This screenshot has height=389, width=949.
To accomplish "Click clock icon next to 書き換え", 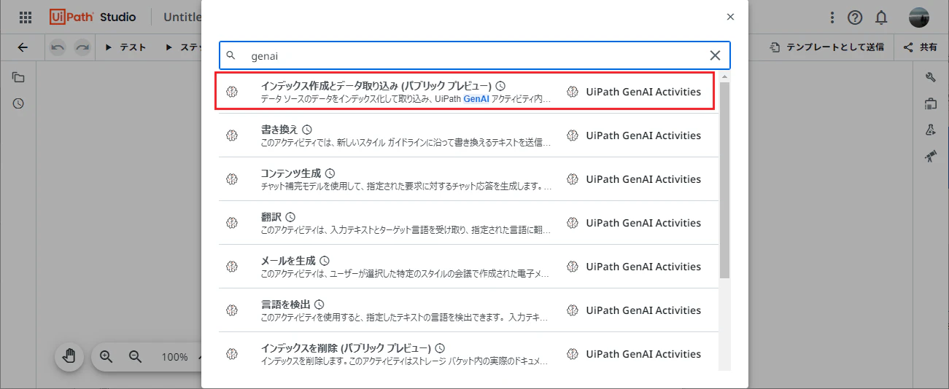I will click(x=307, y=130).
